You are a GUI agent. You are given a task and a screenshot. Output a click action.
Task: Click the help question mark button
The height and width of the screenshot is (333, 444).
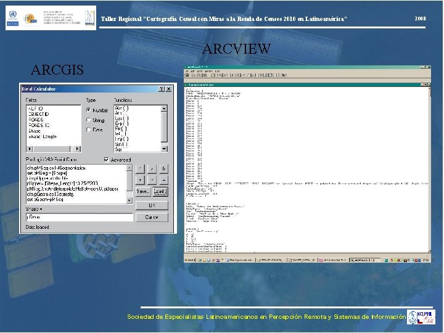click(162, 89)
